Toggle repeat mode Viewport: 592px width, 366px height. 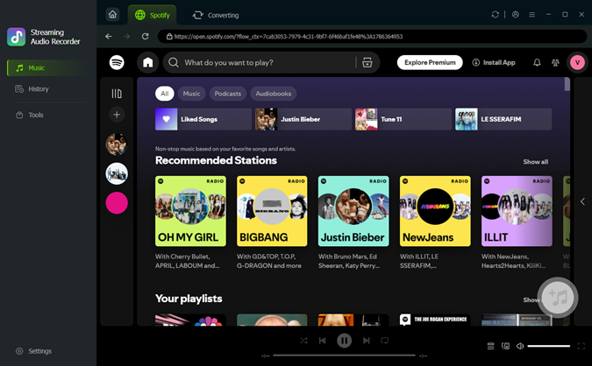click(x=385, y=341)
